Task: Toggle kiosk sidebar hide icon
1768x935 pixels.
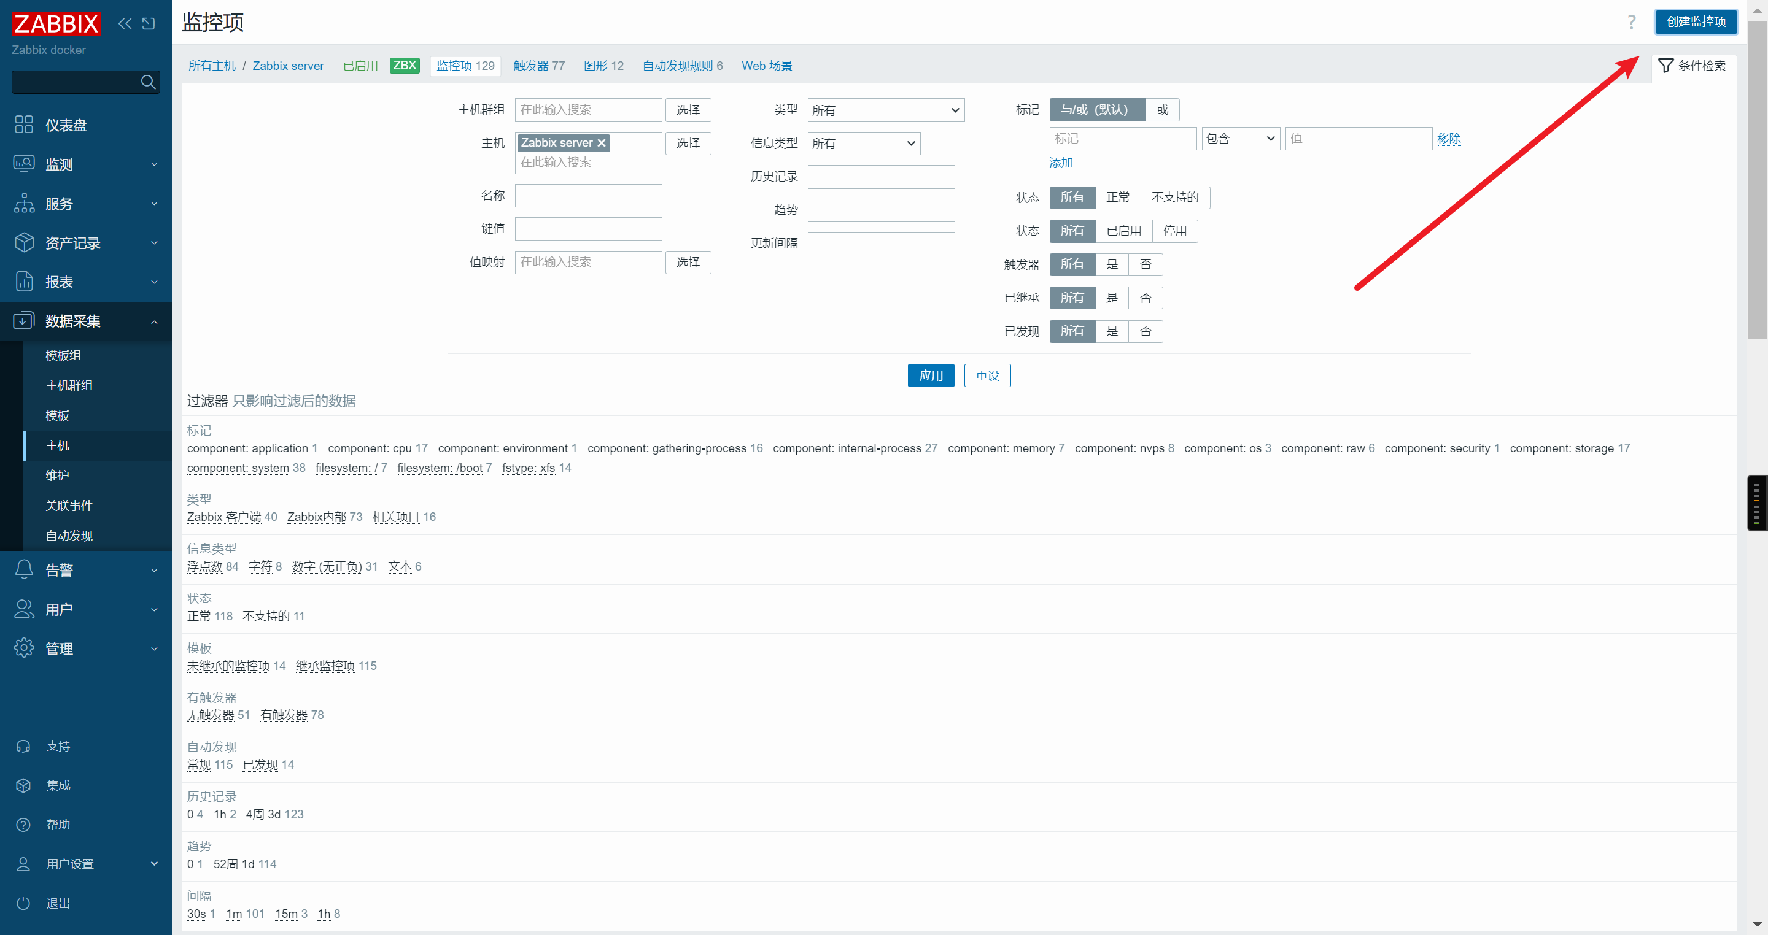Action: pos(149,23)
